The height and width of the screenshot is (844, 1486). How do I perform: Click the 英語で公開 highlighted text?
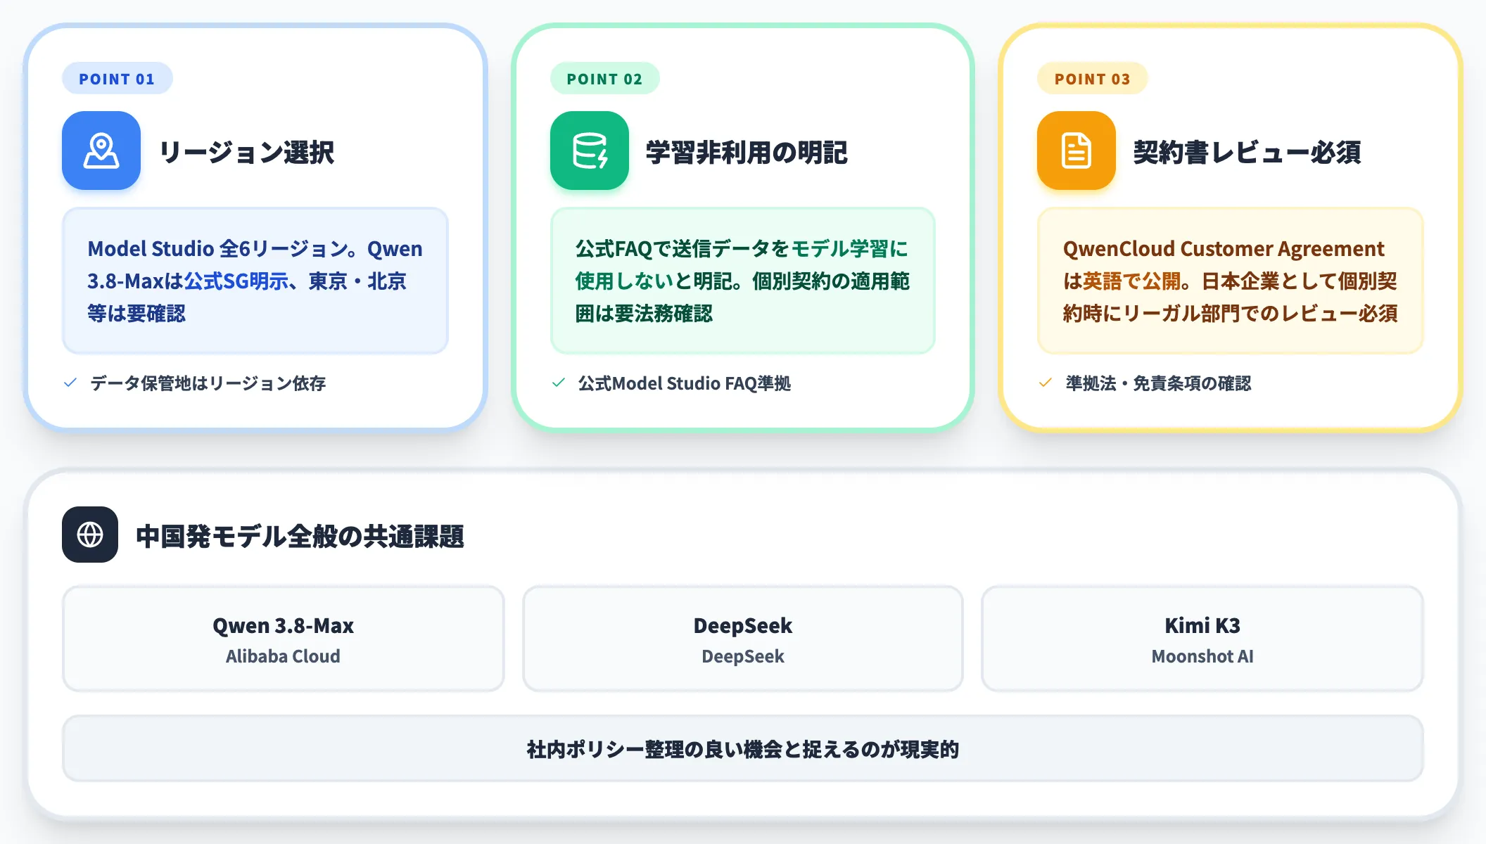pyautogui.click(x=1131, y=281)
